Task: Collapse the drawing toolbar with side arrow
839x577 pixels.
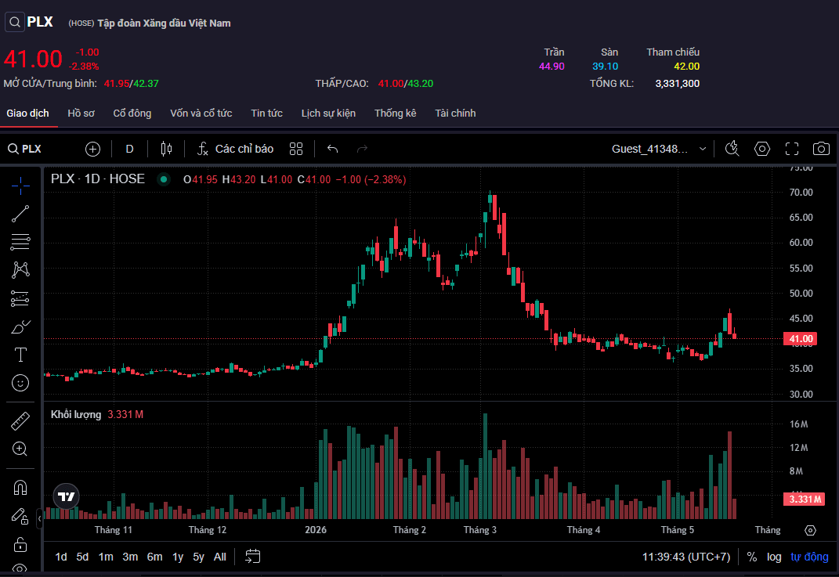Action: point(39,518)
